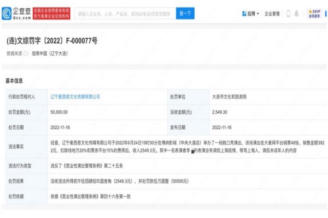Focus the company name search field
The height and width of the screenshot is (218, 328).
point(125,14)
